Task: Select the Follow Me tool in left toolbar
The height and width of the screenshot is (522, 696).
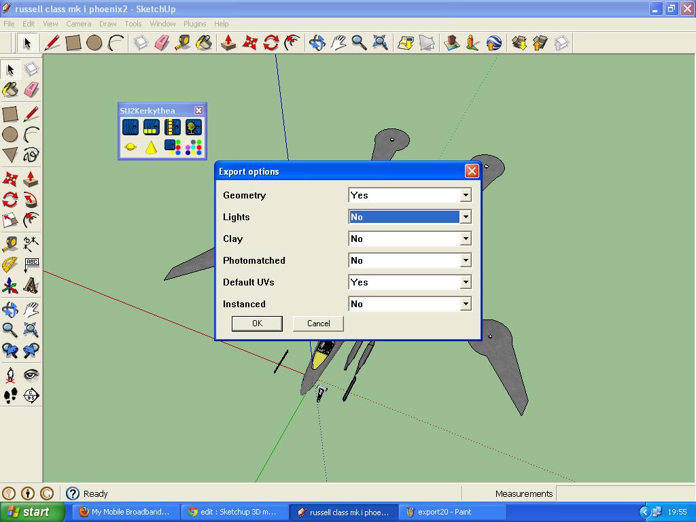Action: point(31,200)
